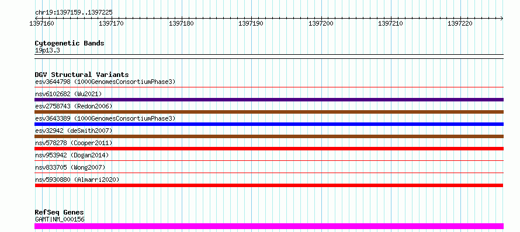Select variant label nsv953942 (Dogan2014)
Screen dimensions: 520x232
(72, 155)
